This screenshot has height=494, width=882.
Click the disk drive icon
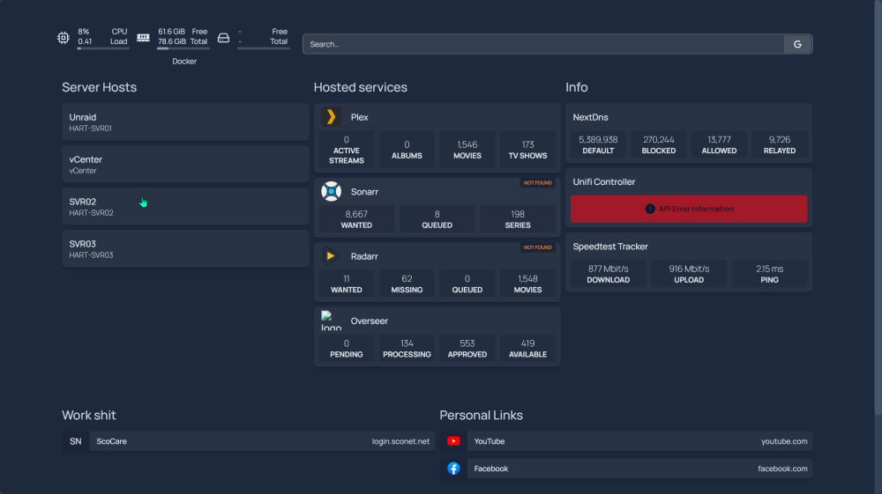223,38
